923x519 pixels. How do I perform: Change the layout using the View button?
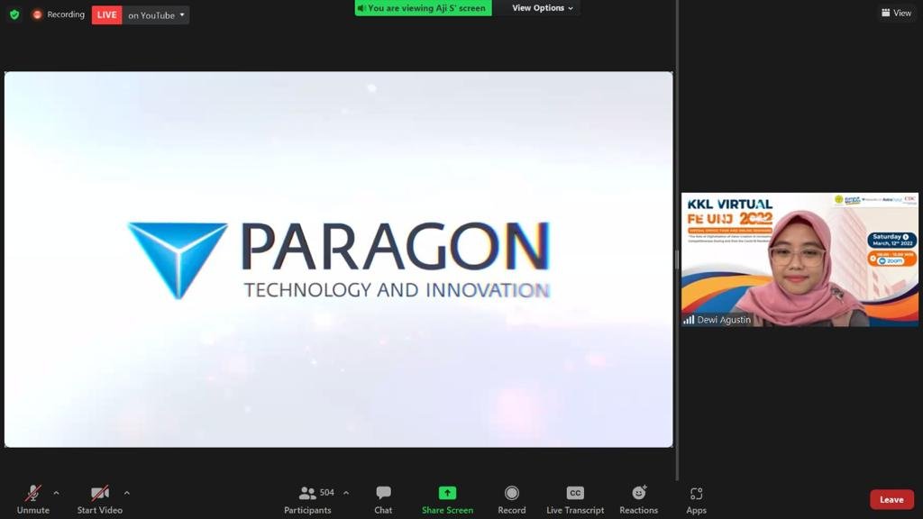pos(897,13)
